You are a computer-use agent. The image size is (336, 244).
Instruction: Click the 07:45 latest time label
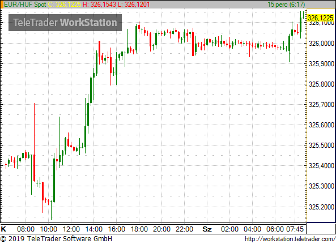click(x=295, y=229)
